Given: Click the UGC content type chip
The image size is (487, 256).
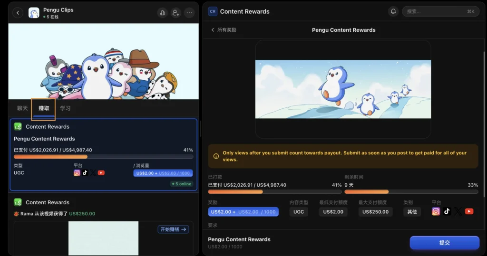Looking at the screenshot, I should click(x=299, y=212).
